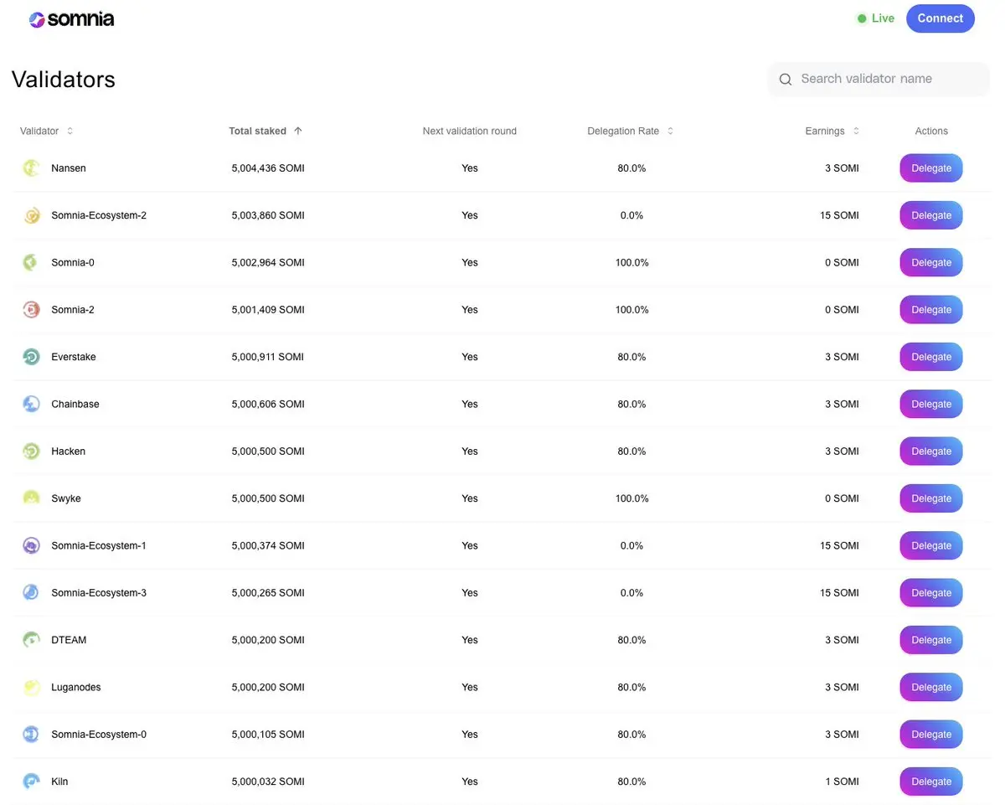Click the Somnia-Ecosystem-2 avatar icon
Screen dimensions: 1005x805
(31, 215)
